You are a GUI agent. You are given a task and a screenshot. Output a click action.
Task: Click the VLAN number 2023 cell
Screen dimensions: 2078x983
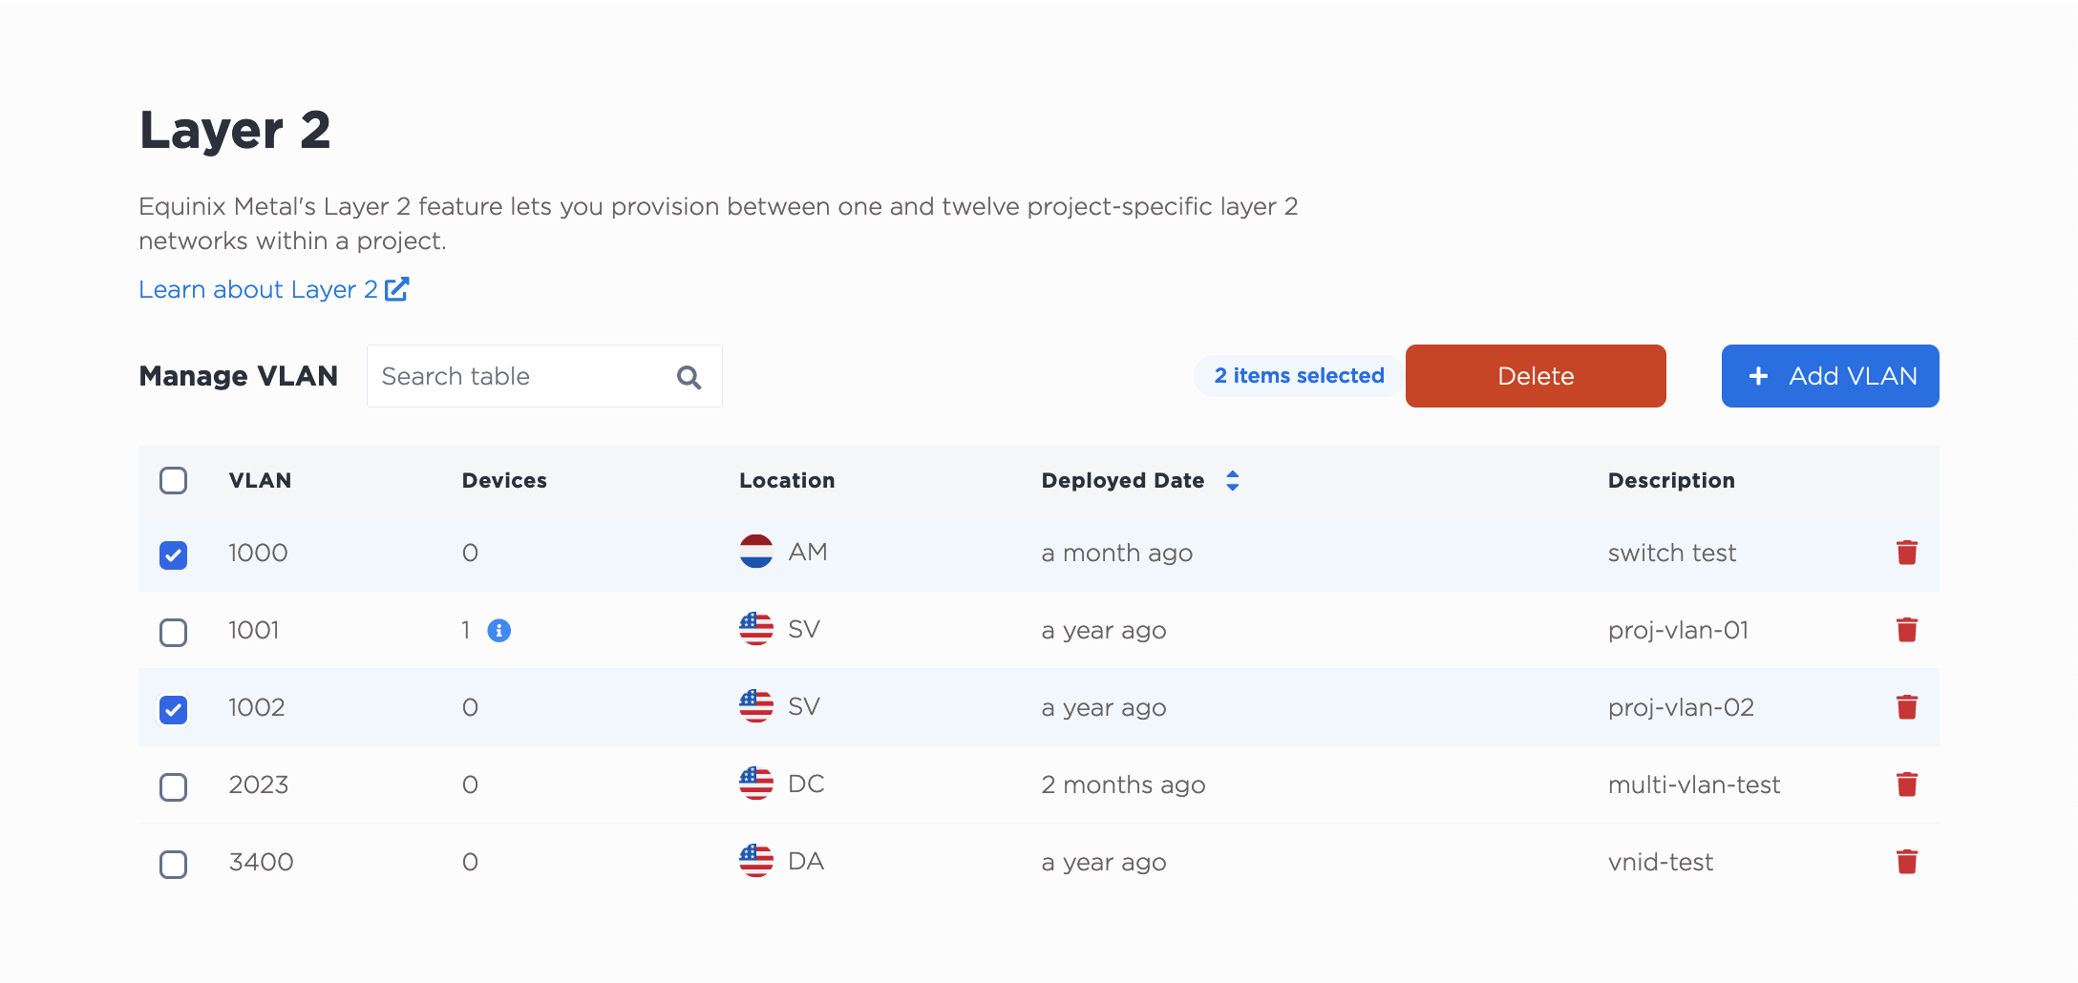pos(259,784)
